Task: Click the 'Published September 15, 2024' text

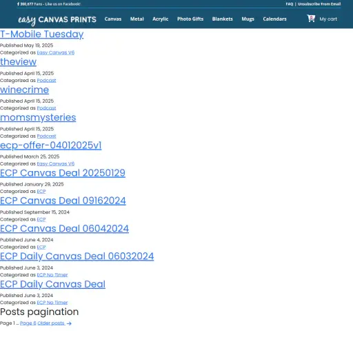Action: [x=34, y=212]
